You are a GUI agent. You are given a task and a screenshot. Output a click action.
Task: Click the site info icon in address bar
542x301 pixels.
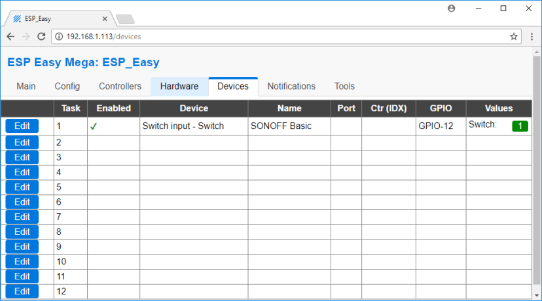point(59,37)
